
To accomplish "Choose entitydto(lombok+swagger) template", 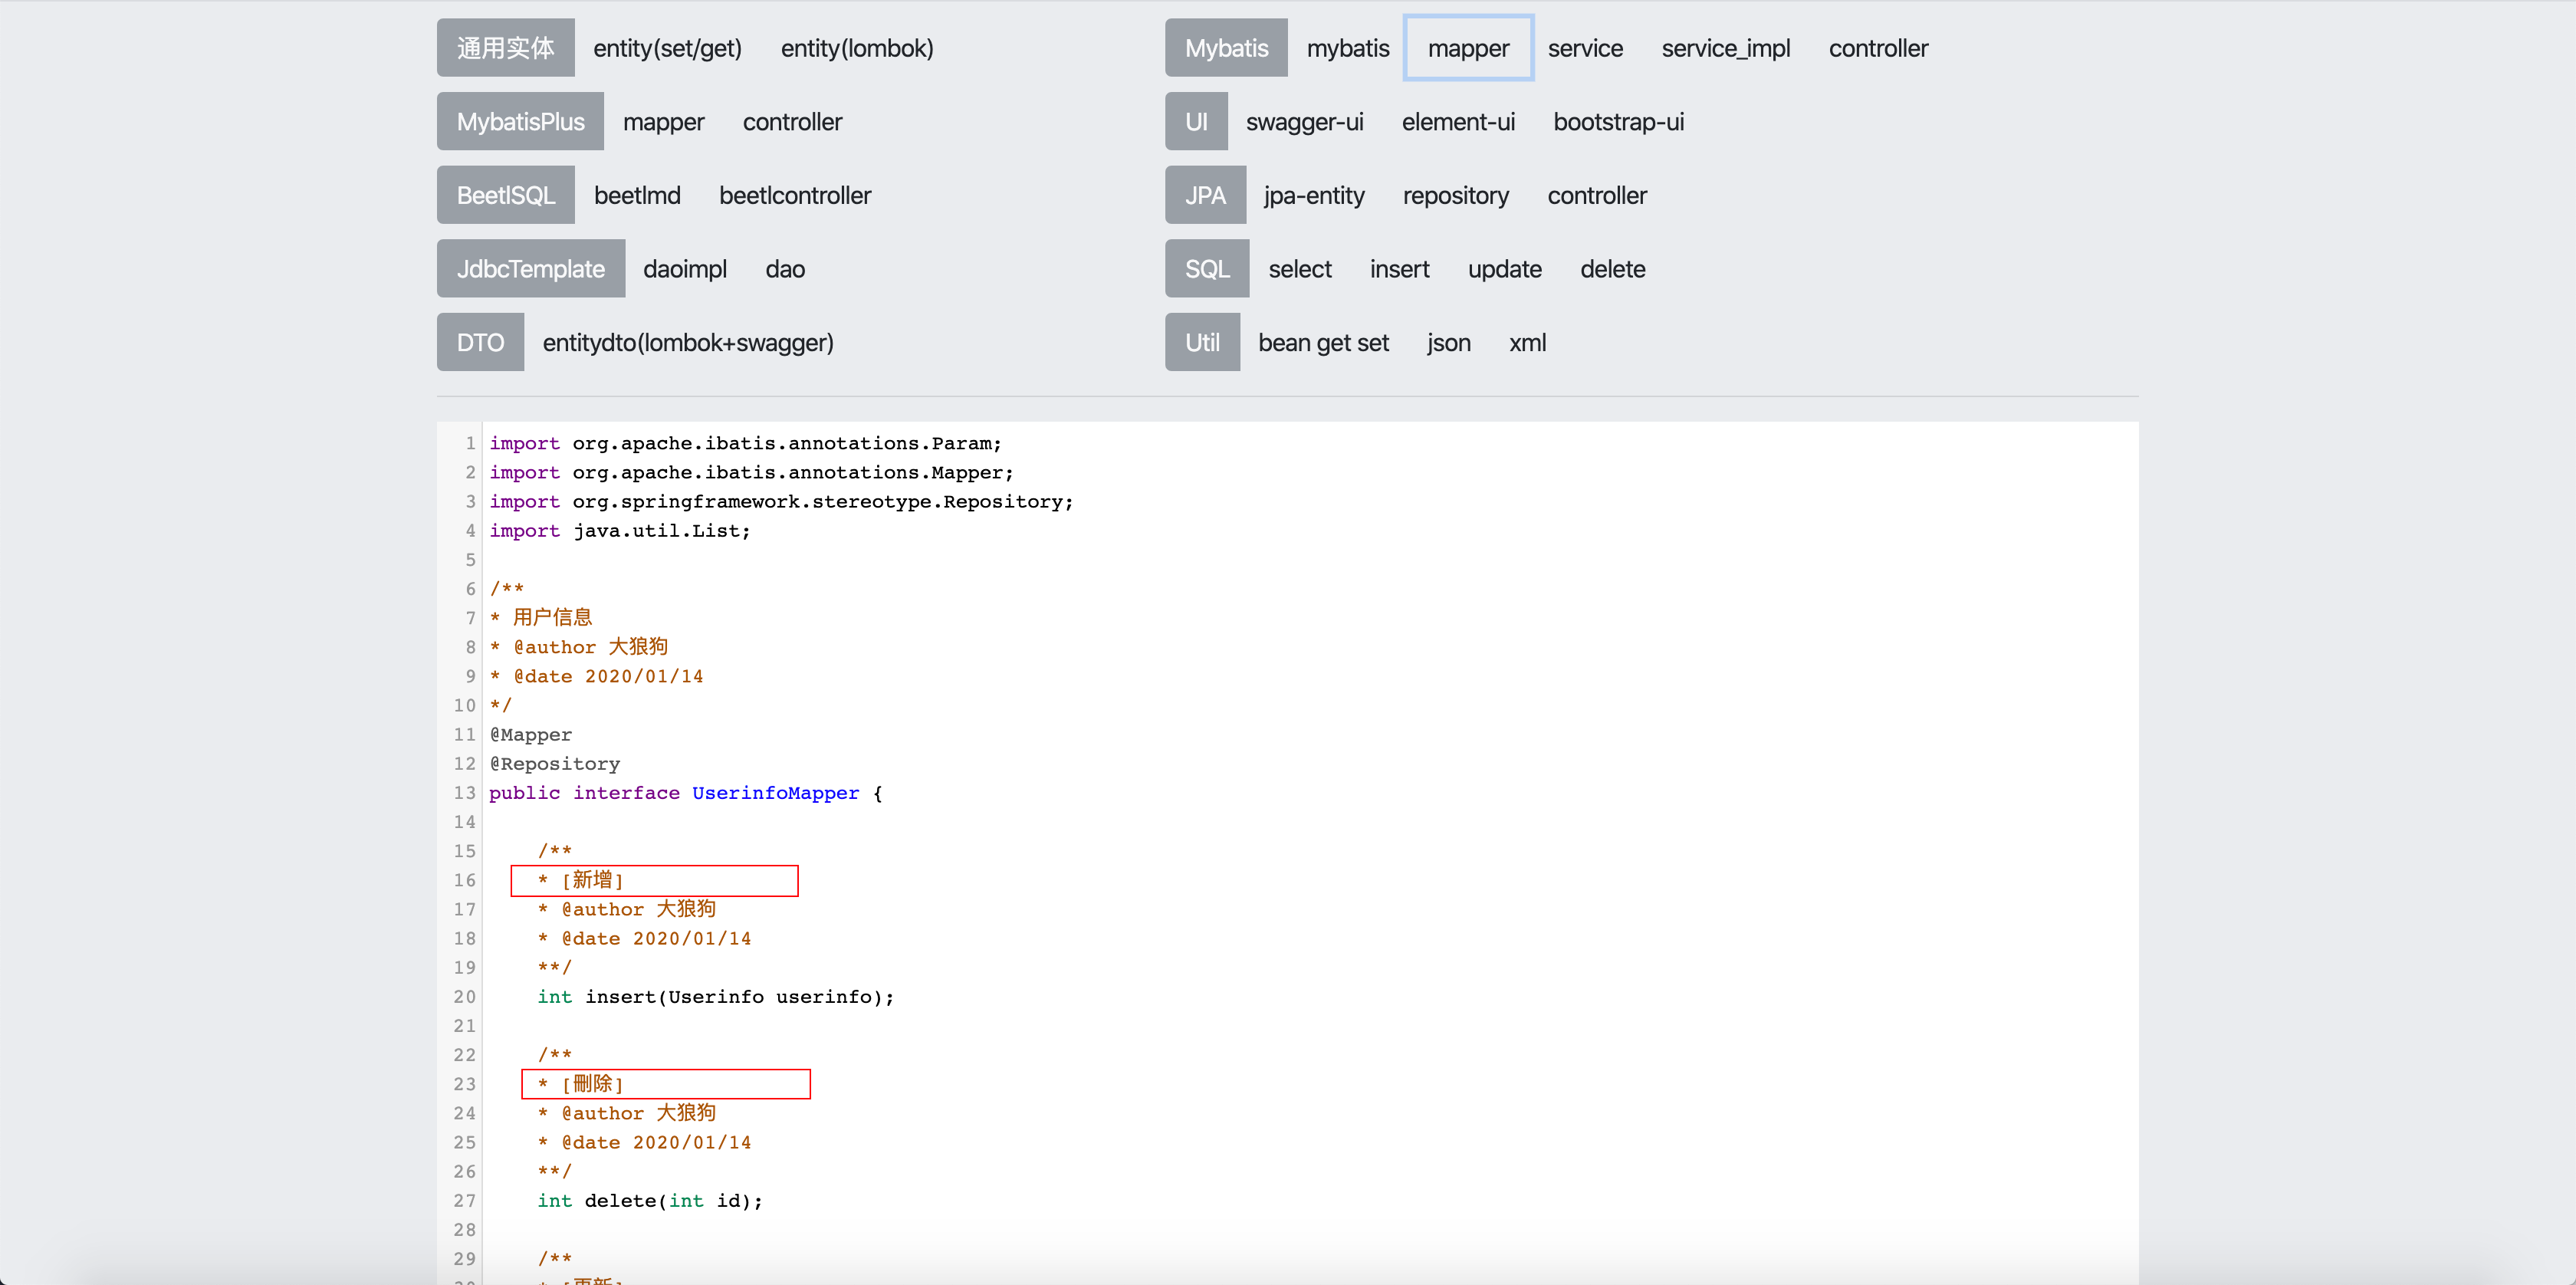I will click(x=688, y=343).
